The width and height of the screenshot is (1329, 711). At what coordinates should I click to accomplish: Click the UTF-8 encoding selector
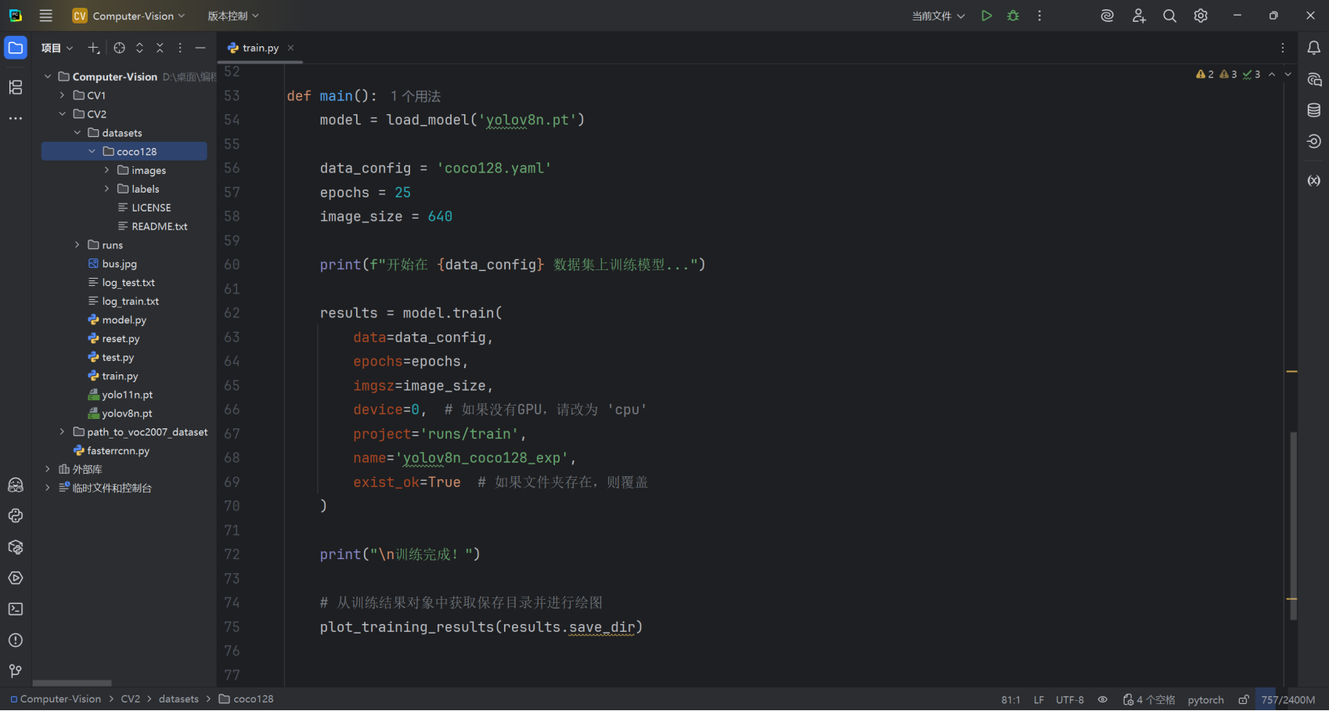(x=1069, y=699)
